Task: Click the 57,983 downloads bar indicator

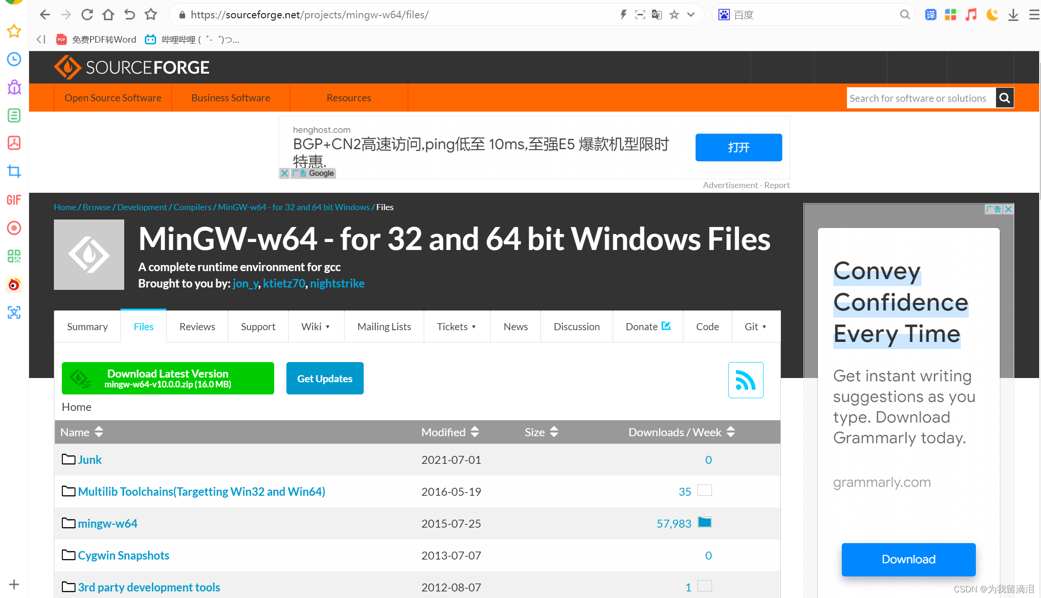Action: point(704,522)
